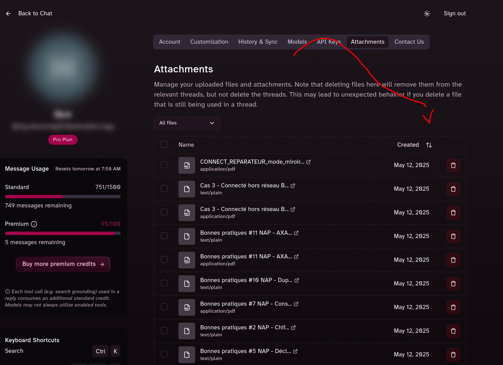Go to the Contact Us tab
Viewport: 503px width, 365px height.
[x=409, y=42]
